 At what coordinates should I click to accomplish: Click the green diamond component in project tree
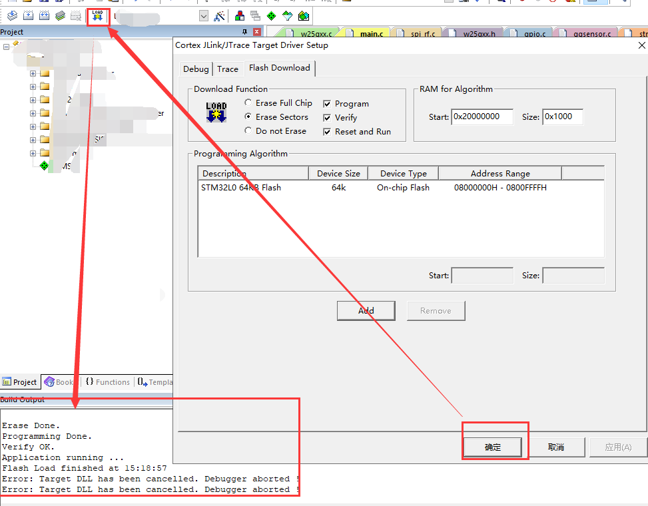tap(44, 166)
